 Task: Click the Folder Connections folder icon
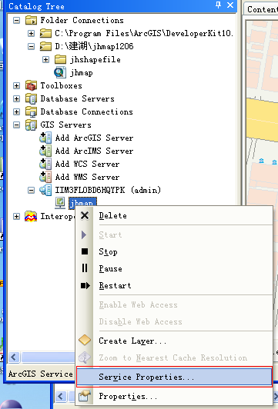point(31,20)
